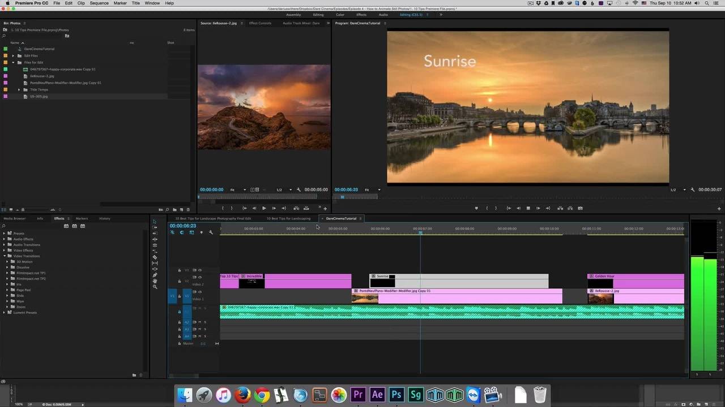Switch to the Color workspace
This screenshot has width=725, height=407.
point(340,15)
